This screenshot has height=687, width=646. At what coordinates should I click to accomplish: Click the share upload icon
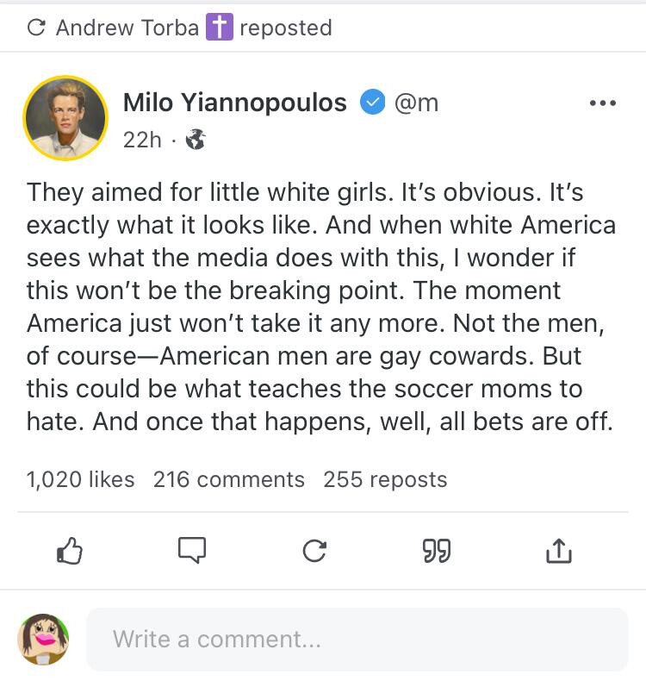(558, 551)
